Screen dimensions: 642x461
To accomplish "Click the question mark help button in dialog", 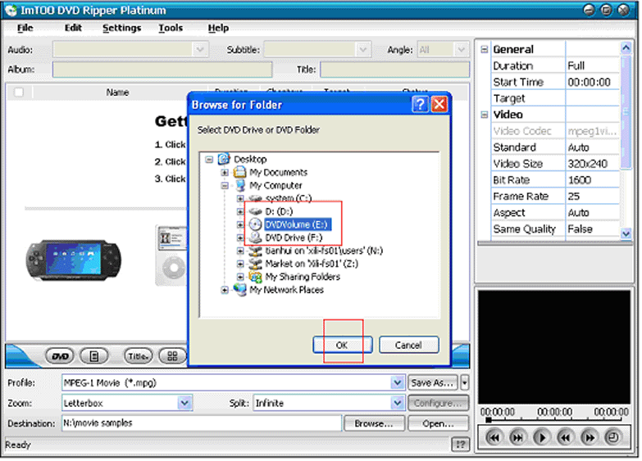I will [x=421, y=105].
